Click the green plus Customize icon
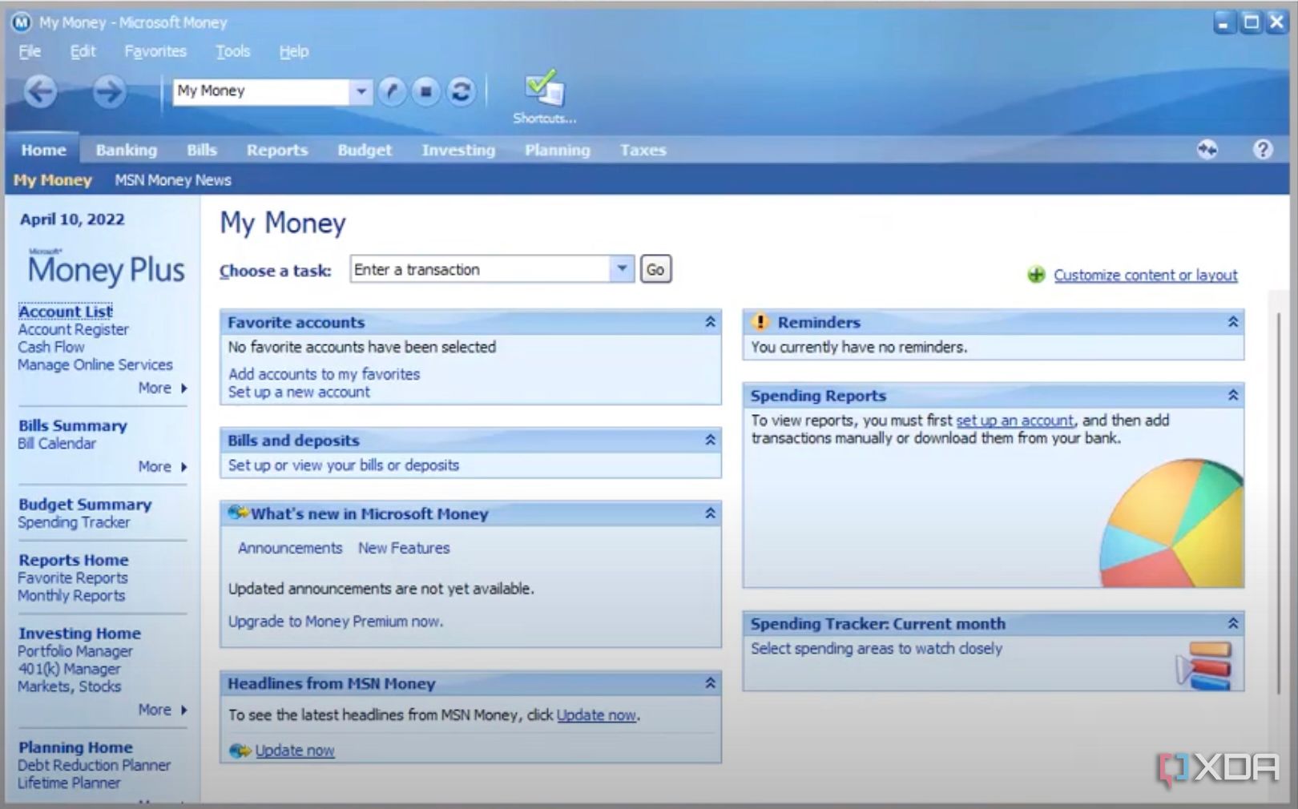1298x809 pixels. [x=1036, y=275]
